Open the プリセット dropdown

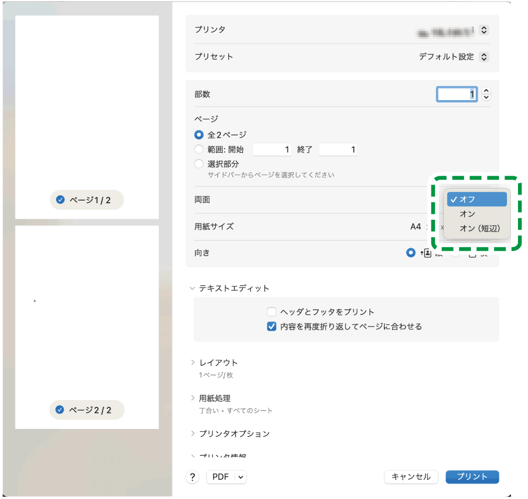pyautogui.click(x=483, y=57)
